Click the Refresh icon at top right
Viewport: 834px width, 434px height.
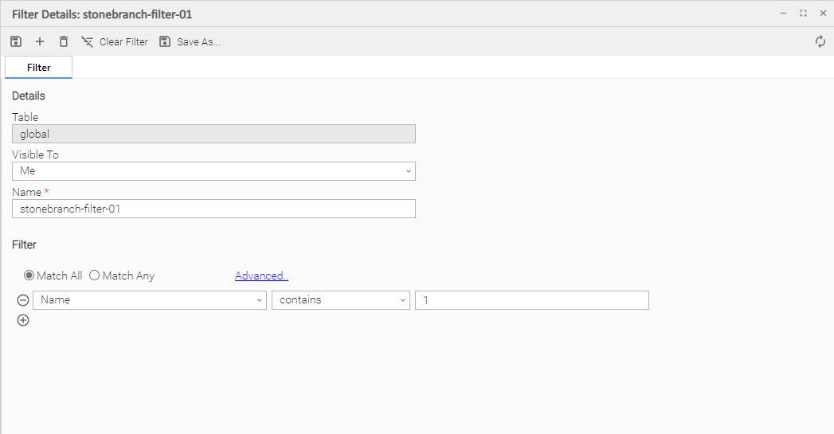click(820, 41)
